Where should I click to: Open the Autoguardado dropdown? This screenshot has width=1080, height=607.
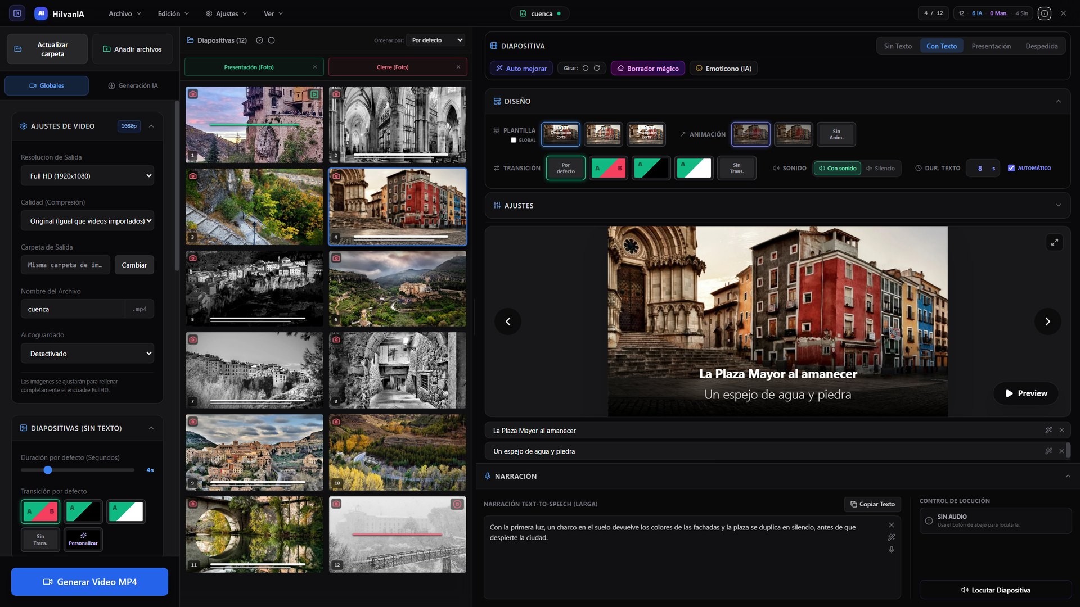coord(88,354)
